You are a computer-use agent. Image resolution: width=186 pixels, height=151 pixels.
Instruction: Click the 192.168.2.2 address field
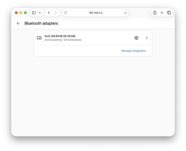point(95,13)
